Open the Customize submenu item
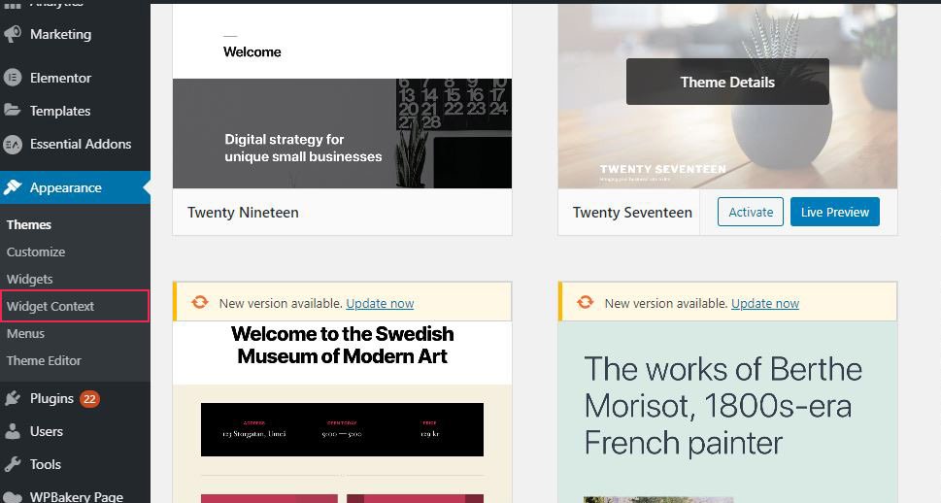Viewport: 941px width, 503px height. pyautogui.click(x=36, y=251)
